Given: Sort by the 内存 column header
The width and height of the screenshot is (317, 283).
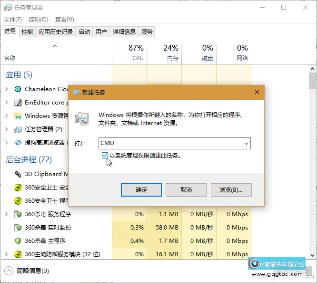Looking at the screenshot, I should coord(164,53).
